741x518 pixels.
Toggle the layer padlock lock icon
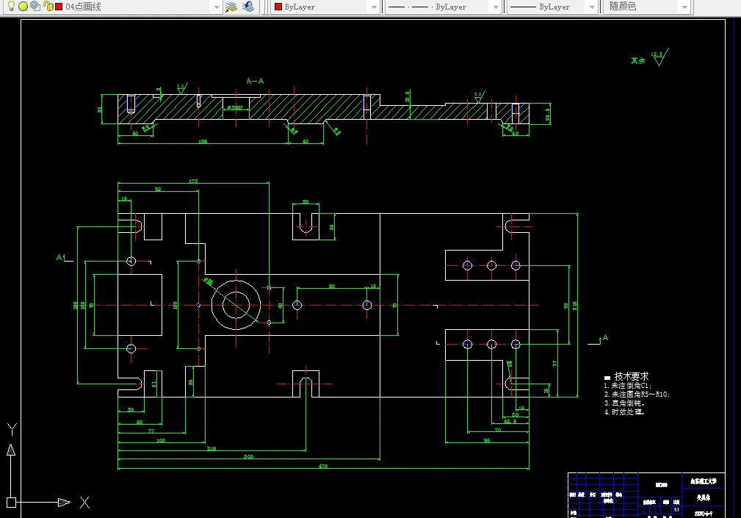(x=48, y=6)
